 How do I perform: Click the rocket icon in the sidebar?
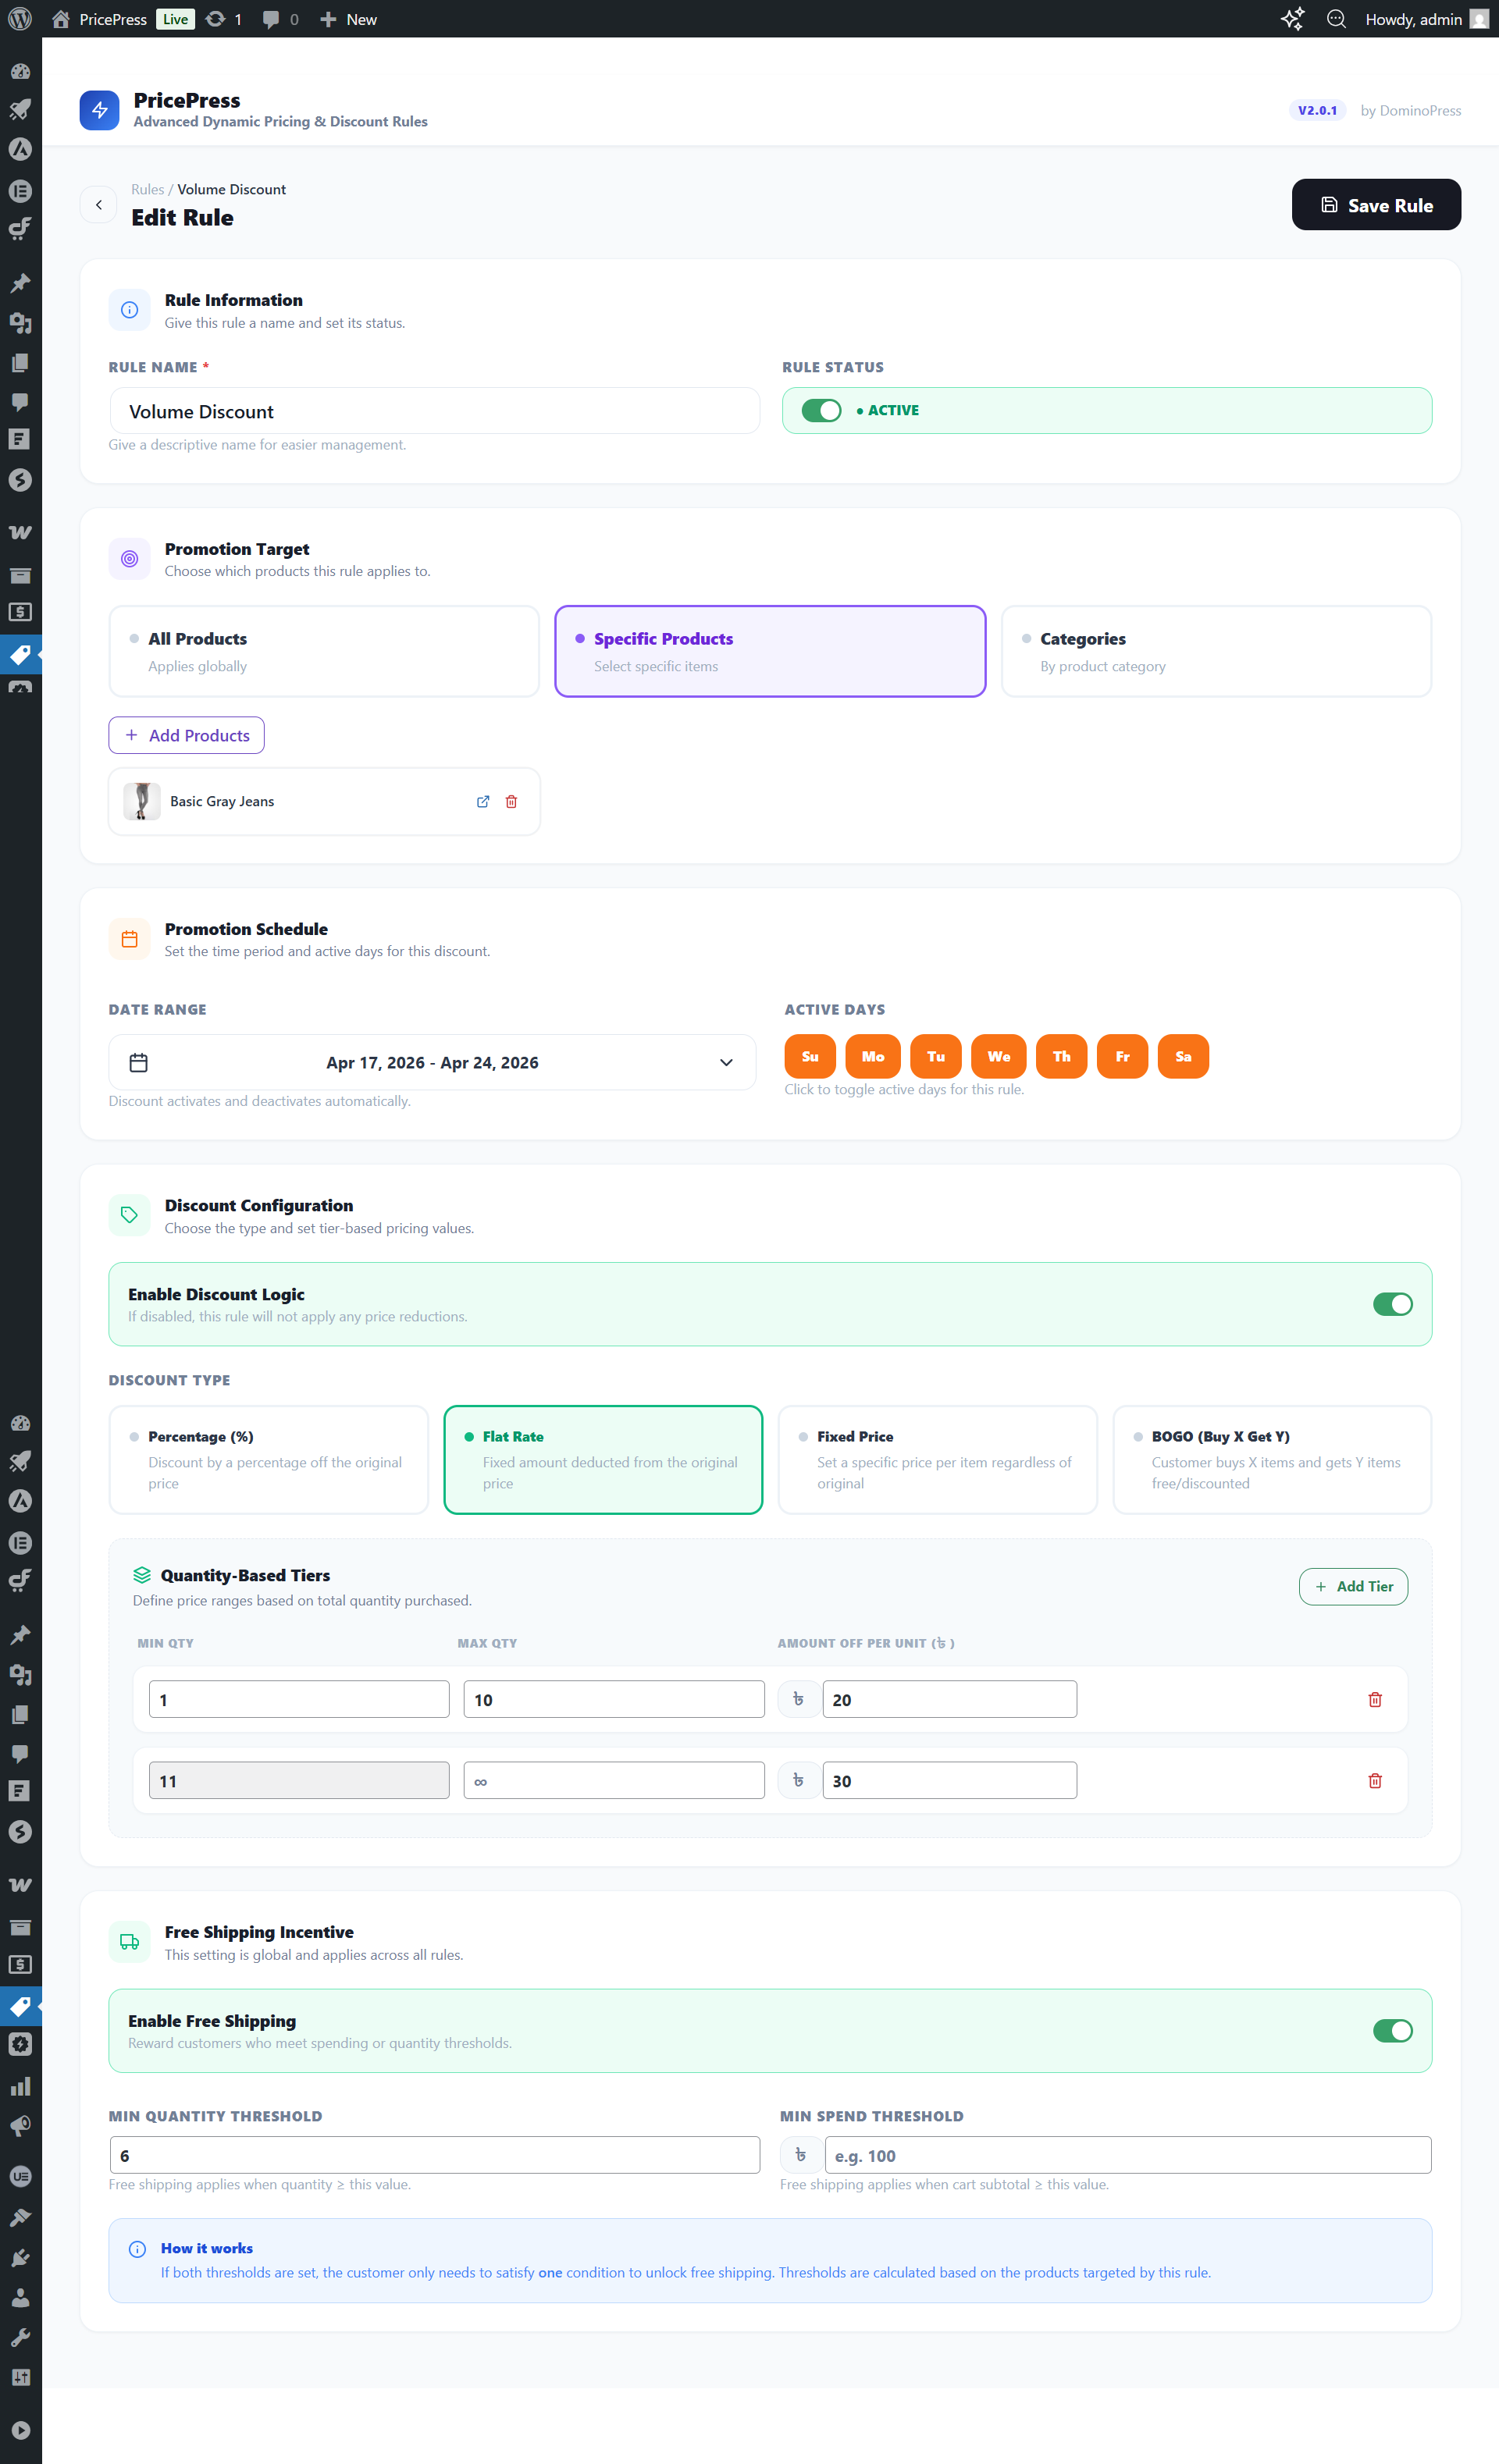(20, 110)
